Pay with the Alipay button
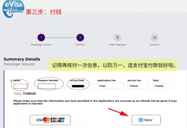 [x=146, y=120]
